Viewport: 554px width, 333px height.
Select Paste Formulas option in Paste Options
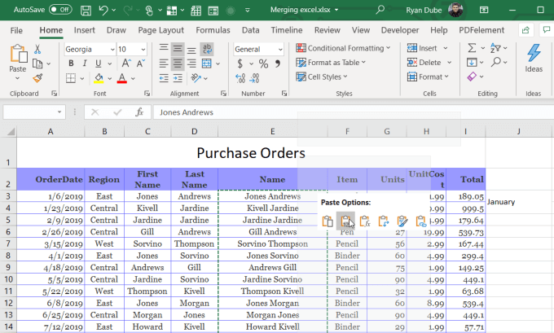[365, 221]
